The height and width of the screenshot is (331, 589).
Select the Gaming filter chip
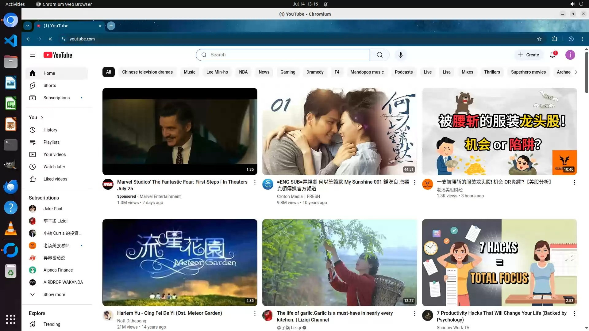pyautogui.click(x=287, y=72)
